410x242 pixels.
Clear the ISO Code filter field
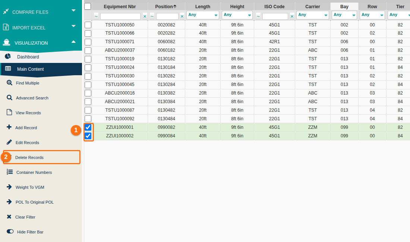pos(292,16)
